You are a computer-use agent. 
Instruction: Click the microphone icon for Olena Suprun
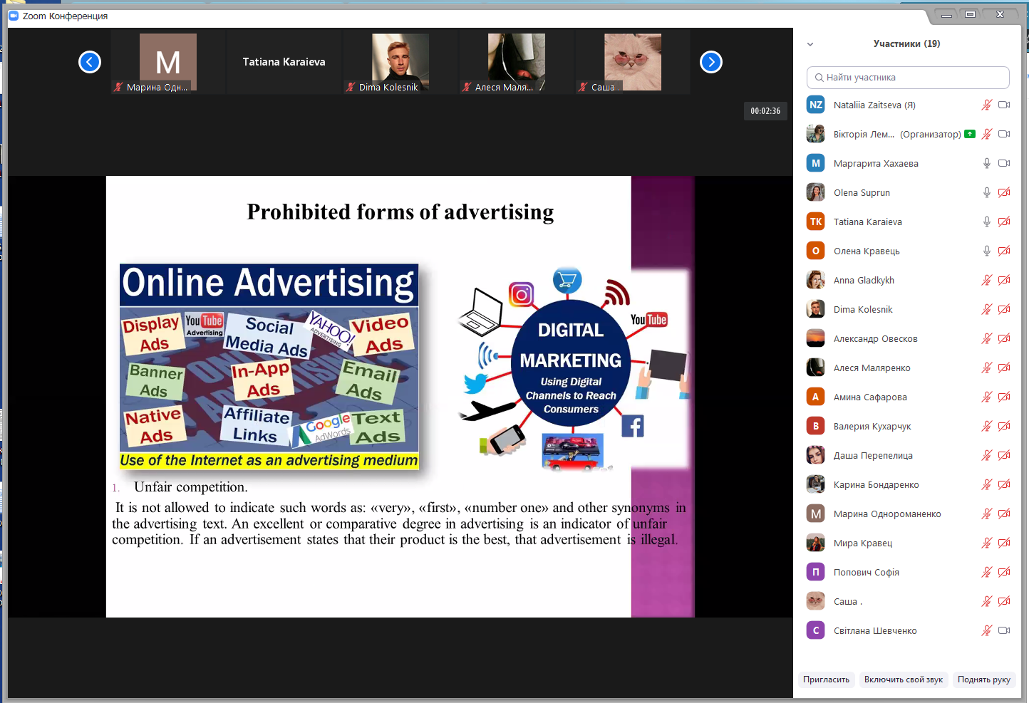[x=987, y=192]
